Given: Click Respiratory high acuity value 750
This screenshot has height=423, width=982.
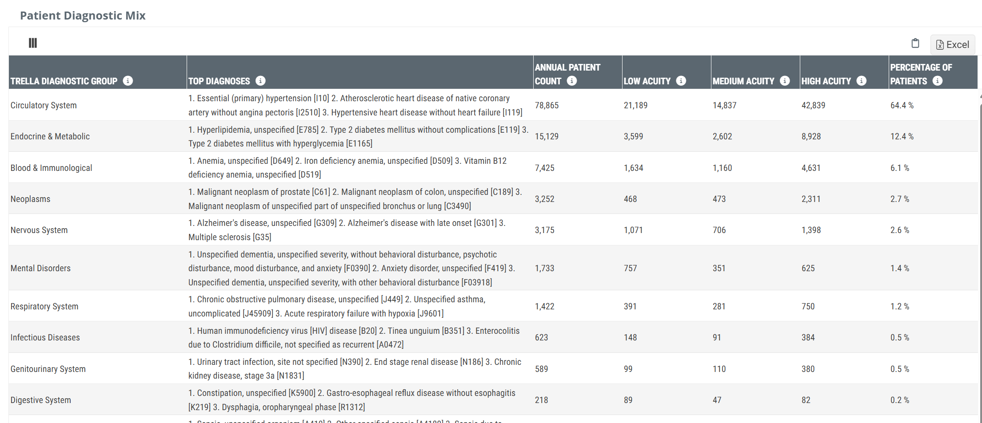Looking at the screenshot, I should pos(808,306).
